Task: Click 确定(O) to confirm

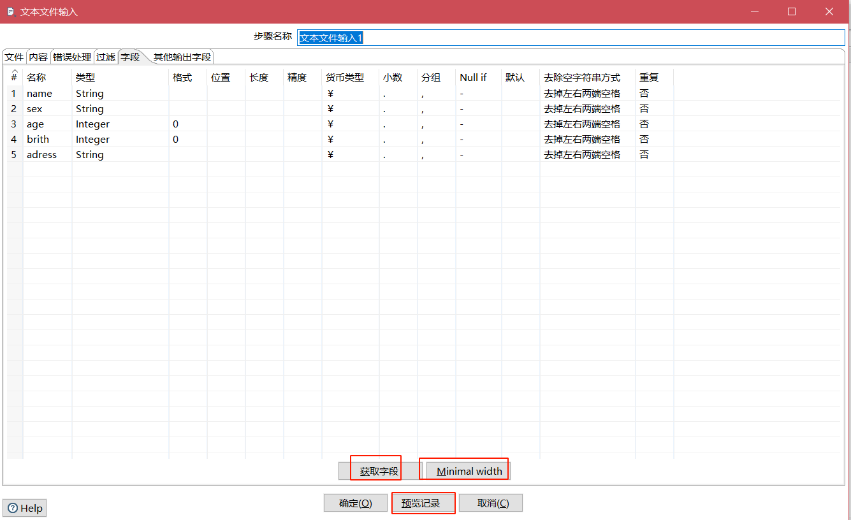Action: (x=356, y=503)
